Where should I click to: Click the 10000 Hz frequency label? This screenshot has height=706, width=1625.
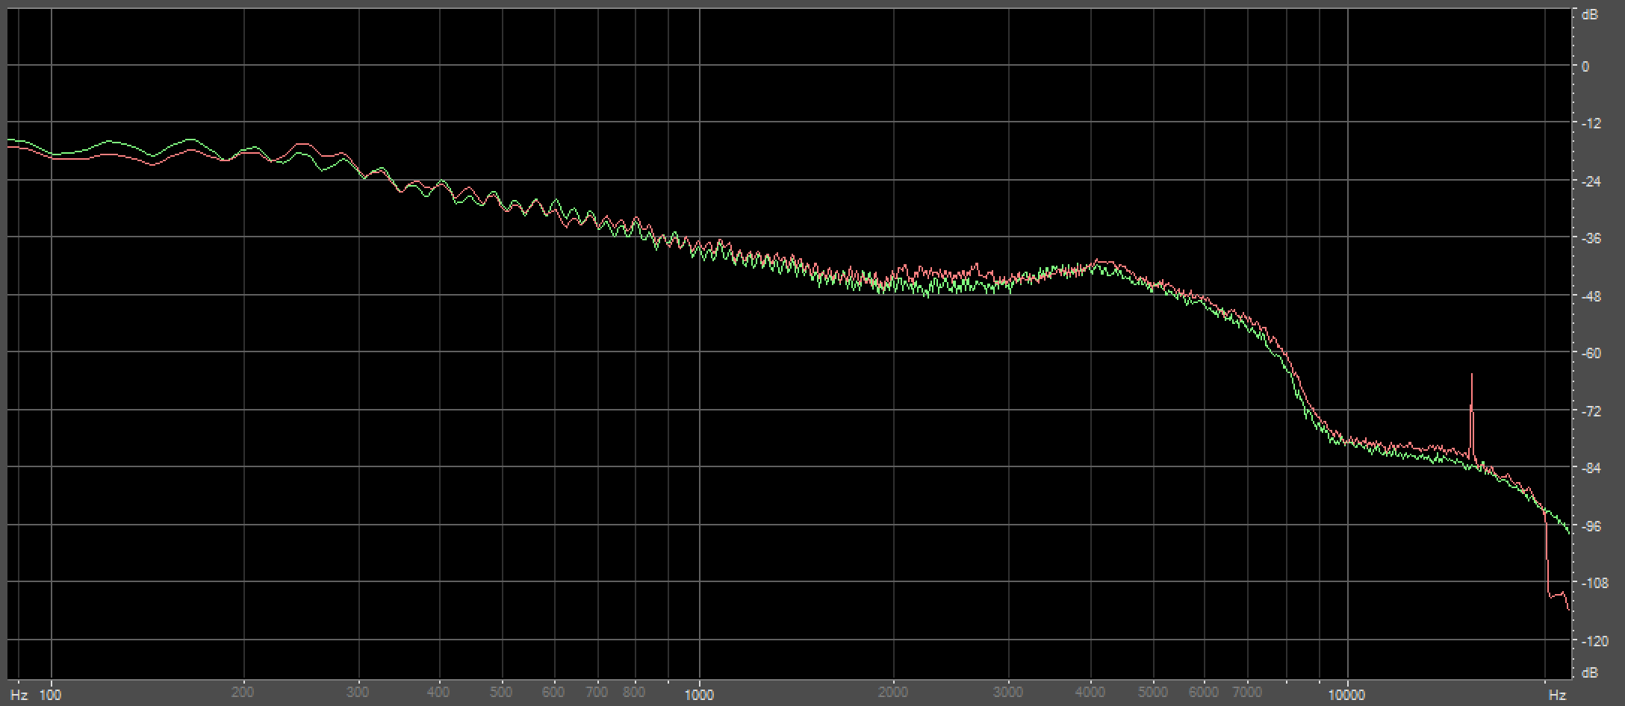pyautogui.click(x=1348, y=696)
